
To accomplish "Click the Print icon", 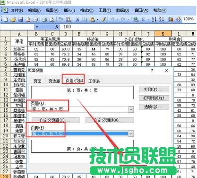I will click(x=44, y=19).
